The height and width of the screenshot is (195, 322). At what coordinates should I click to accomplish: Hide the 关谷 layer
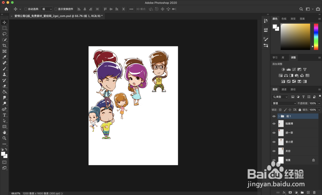[274, 151]
